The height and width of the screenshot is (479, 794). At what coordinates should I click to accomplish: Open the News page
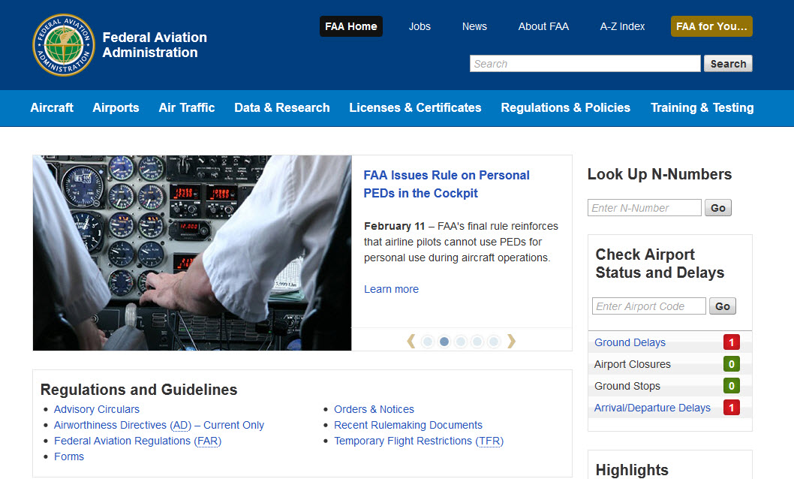click(474, 26)
